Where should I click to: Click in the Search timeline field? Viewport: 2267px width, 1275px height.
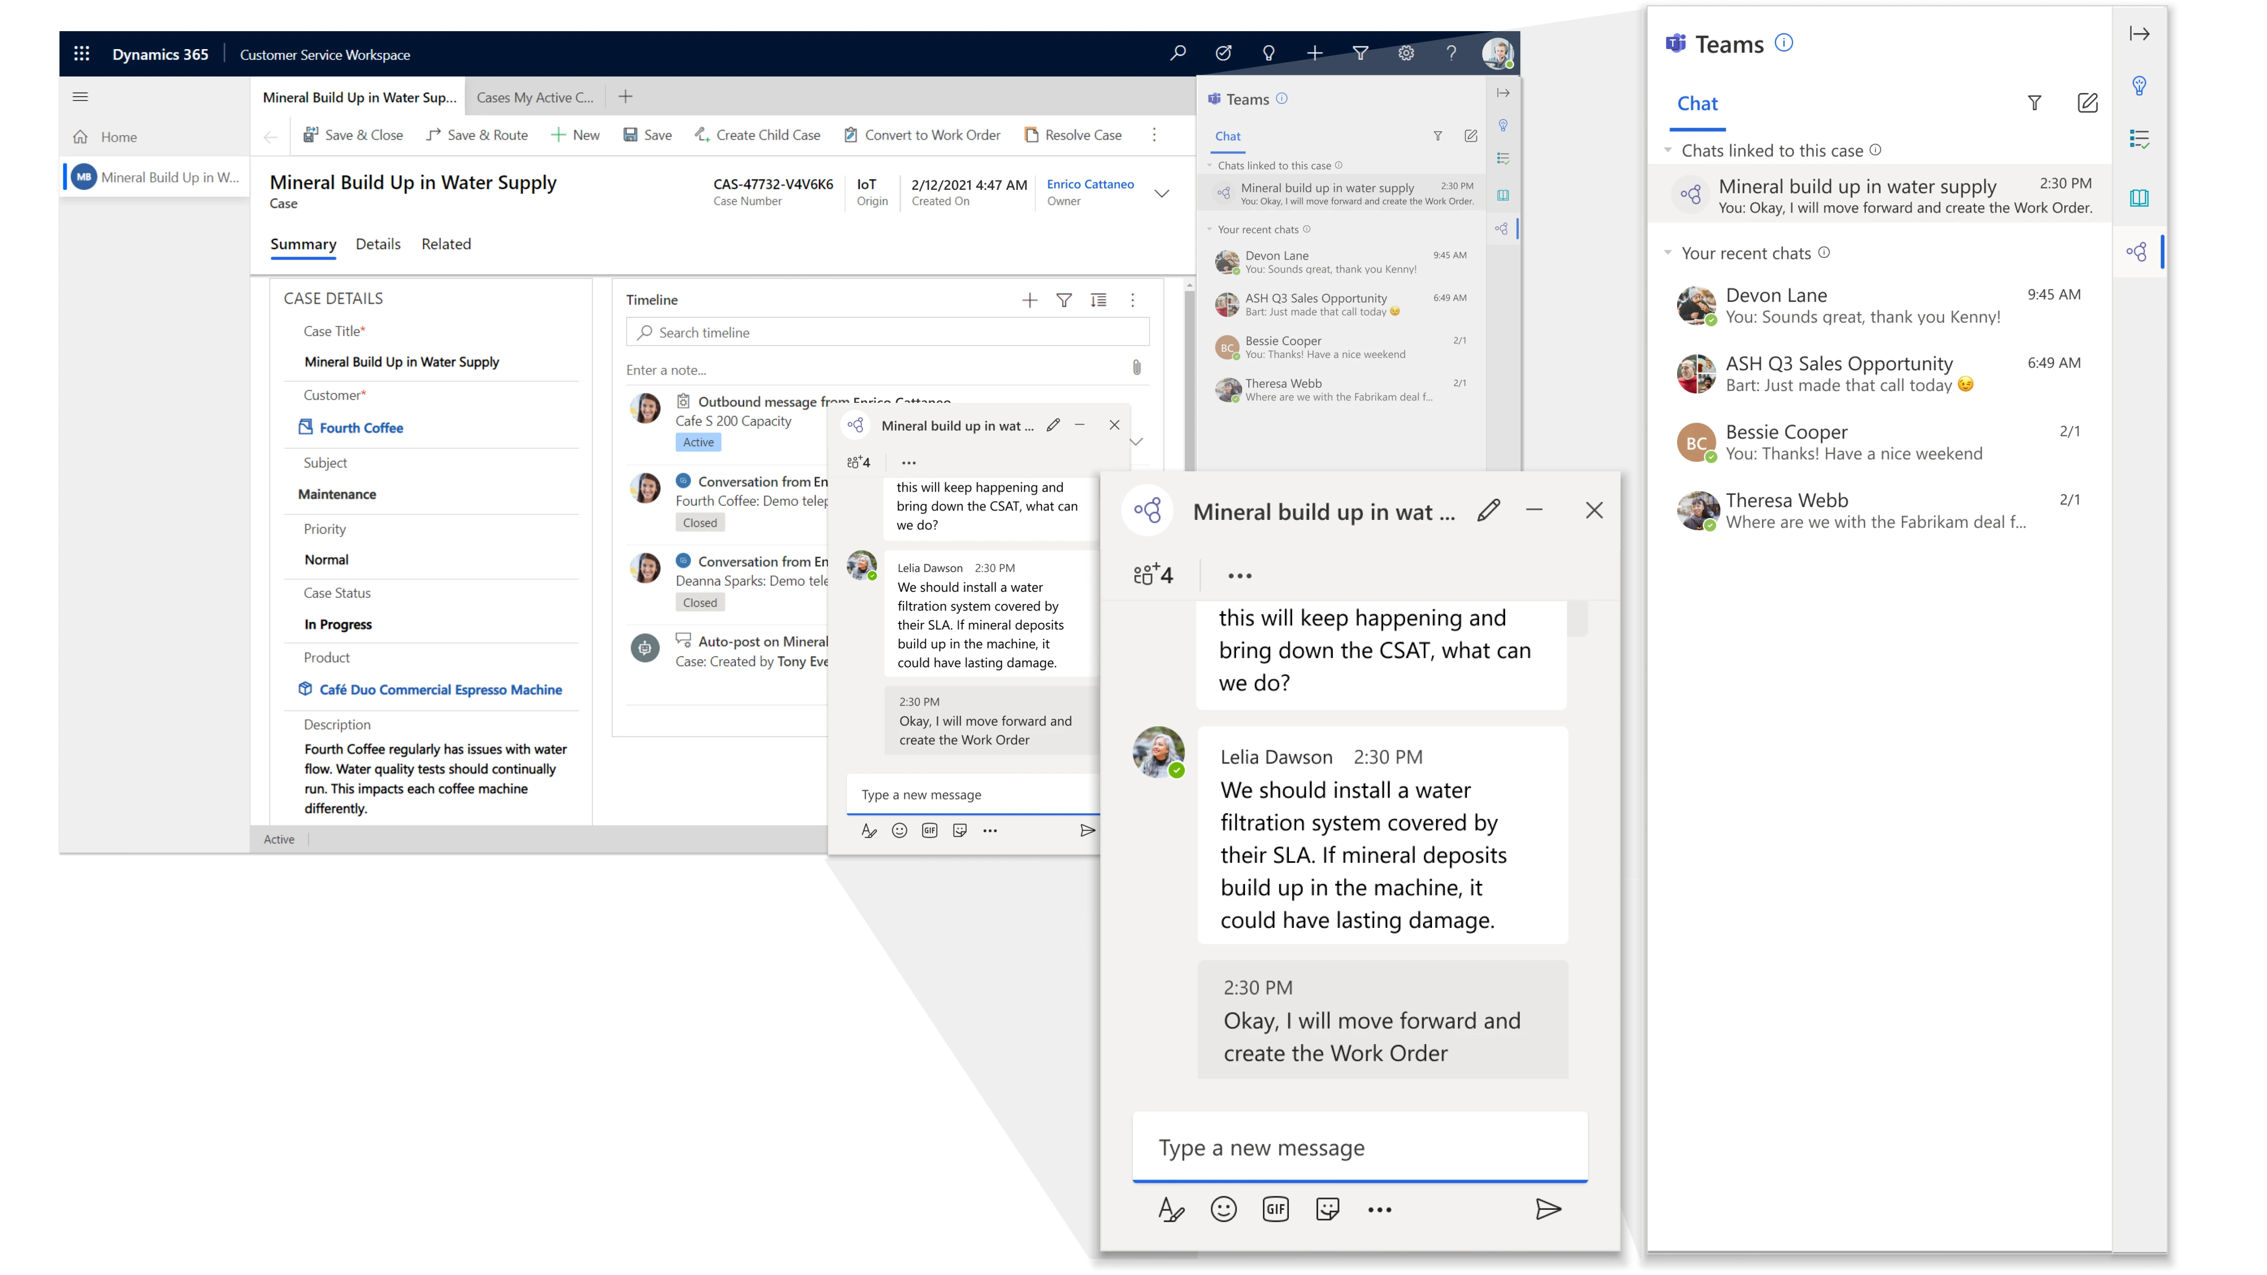point(887,331)
